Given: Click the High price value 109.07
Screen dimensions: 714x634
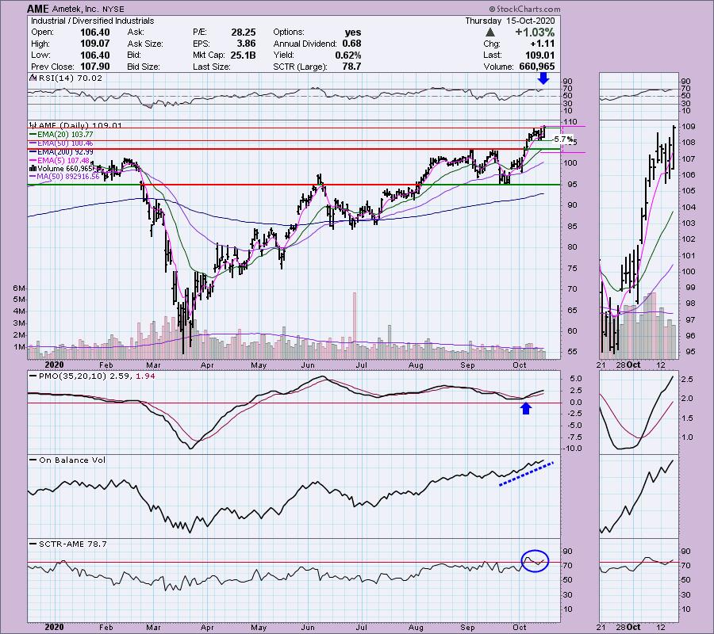Looking at the screenshot, I should (x=94, y=44).
